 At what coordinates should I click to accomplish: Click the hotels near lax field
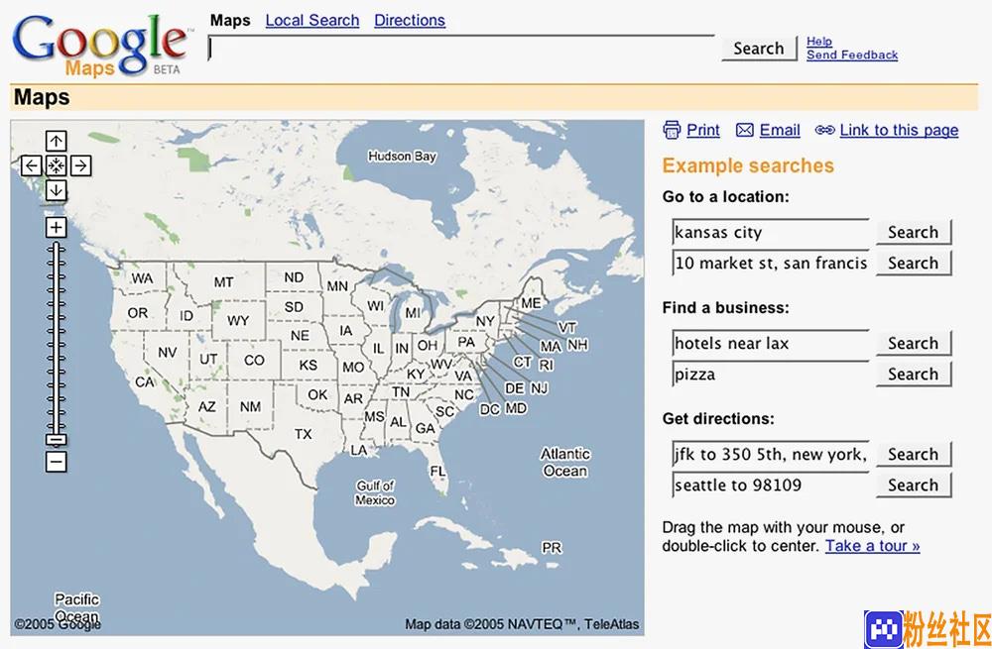[771, 343]
